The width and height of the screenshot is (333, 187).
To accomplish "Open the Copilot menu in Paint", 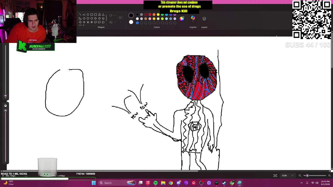I will click(193, 19).
